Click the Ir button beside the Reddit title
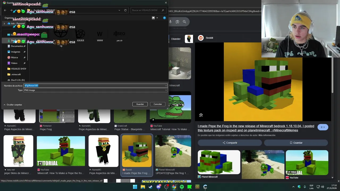This screenshot has height=191, width=340. tap(323, 127)
